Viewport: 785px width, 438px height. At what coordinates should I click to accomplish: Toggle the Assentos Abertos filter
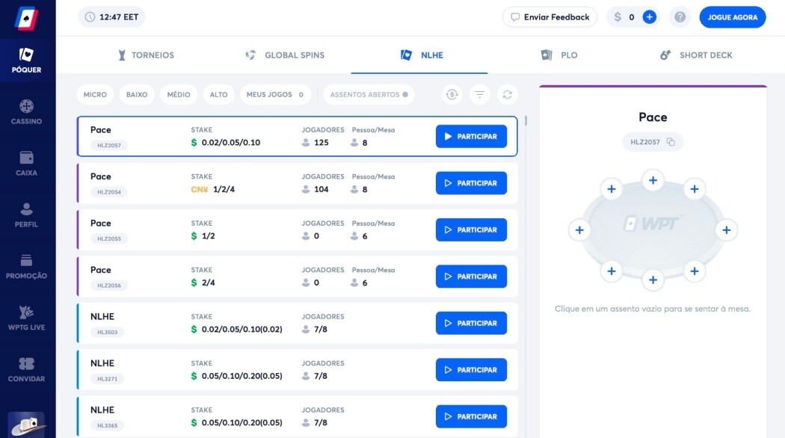click(369, 95)
